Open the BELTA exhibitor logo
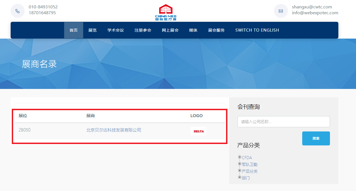The height and width of the screenshot is (191, 356). click(198, 131)
